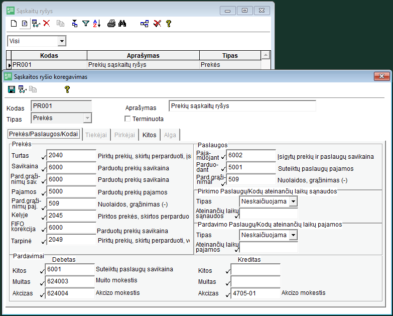Image resolution: width=393 pixels, height=316 pixels.
Task: Click the Akcizas credit field 4705-01
Action: (255, 293)
